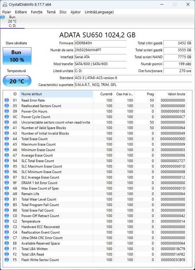The image size is (195, 270).
Task: Click the Nume atribut column header
Action: tap(56, 94)
